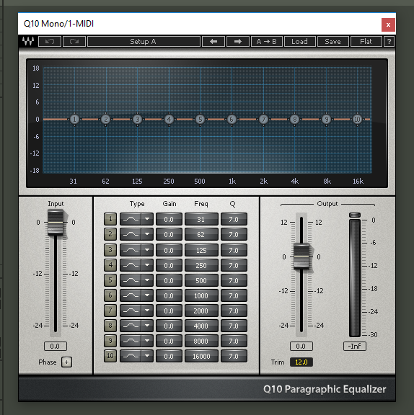The image size is (414, 415).
Task: Select band 8 node on graph
Action: coord(294,120)
